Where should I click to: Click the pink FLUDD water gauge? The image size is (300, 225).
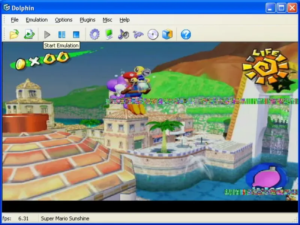point(267,177)
